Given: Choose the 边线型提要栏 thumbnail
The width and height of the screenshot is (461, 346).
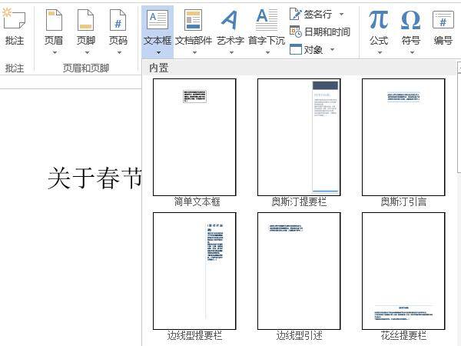Looking at the screenshot, I should point(194,271).
